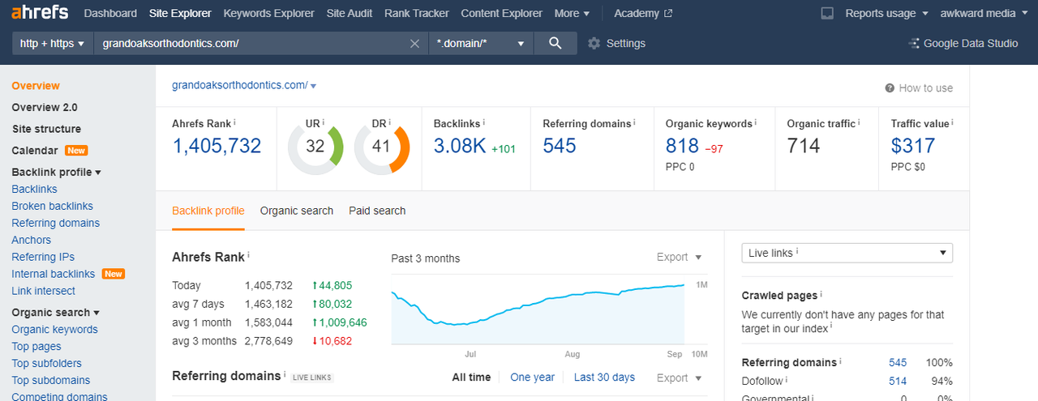The width and height of the screenshot is (1038, 401).
Task: Open Top subdomains report
Action: (x=51, y=381)
